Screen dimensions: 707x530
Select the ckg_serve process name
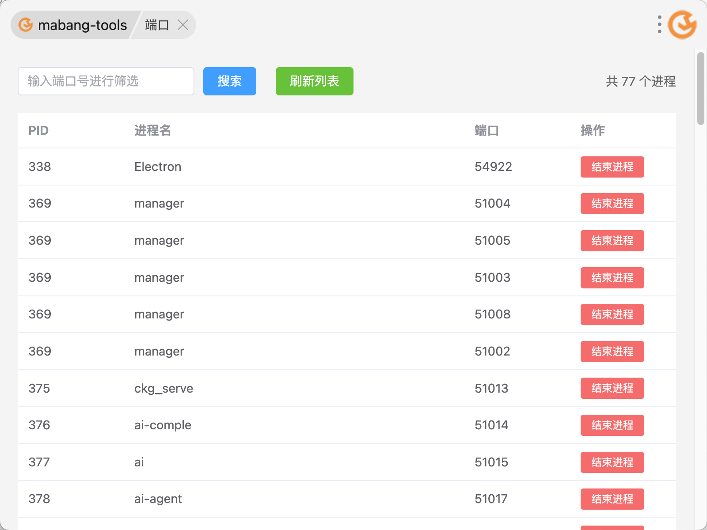coord(163,388)
